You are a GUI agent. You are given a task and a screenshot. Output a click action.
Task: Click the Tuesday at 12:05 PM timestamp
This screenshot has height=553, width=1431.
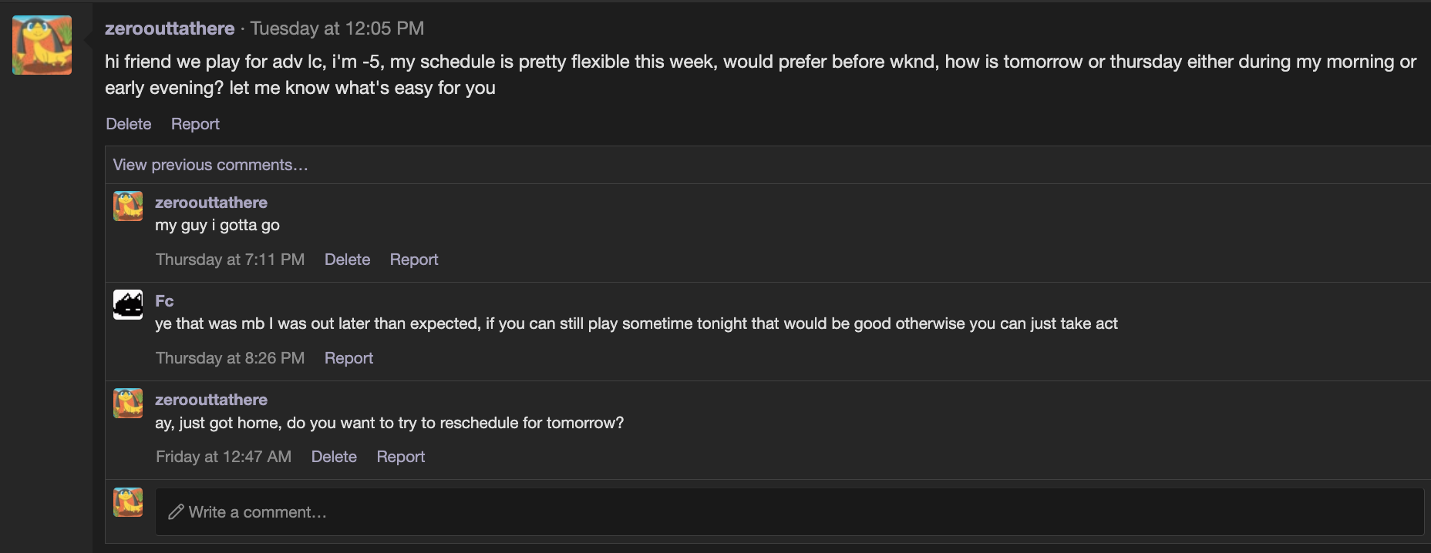[x=337, y=28]
